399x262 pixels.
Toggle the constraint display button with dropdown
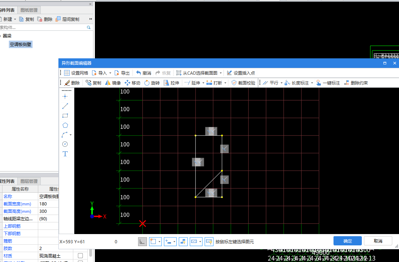tap(194, 242)
